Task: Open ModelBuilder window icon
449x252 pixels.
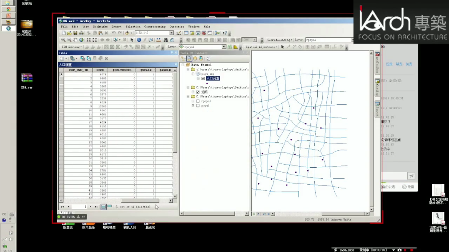Action: (217, 33)
